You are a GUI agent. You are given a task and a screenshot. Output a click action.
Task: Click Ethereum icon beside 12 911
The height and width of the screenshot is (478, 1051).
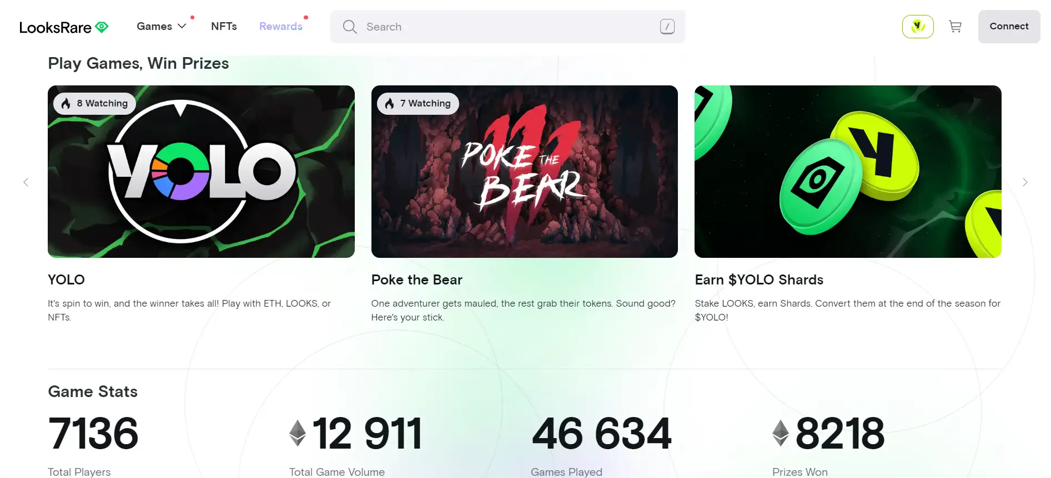[298, 433]
